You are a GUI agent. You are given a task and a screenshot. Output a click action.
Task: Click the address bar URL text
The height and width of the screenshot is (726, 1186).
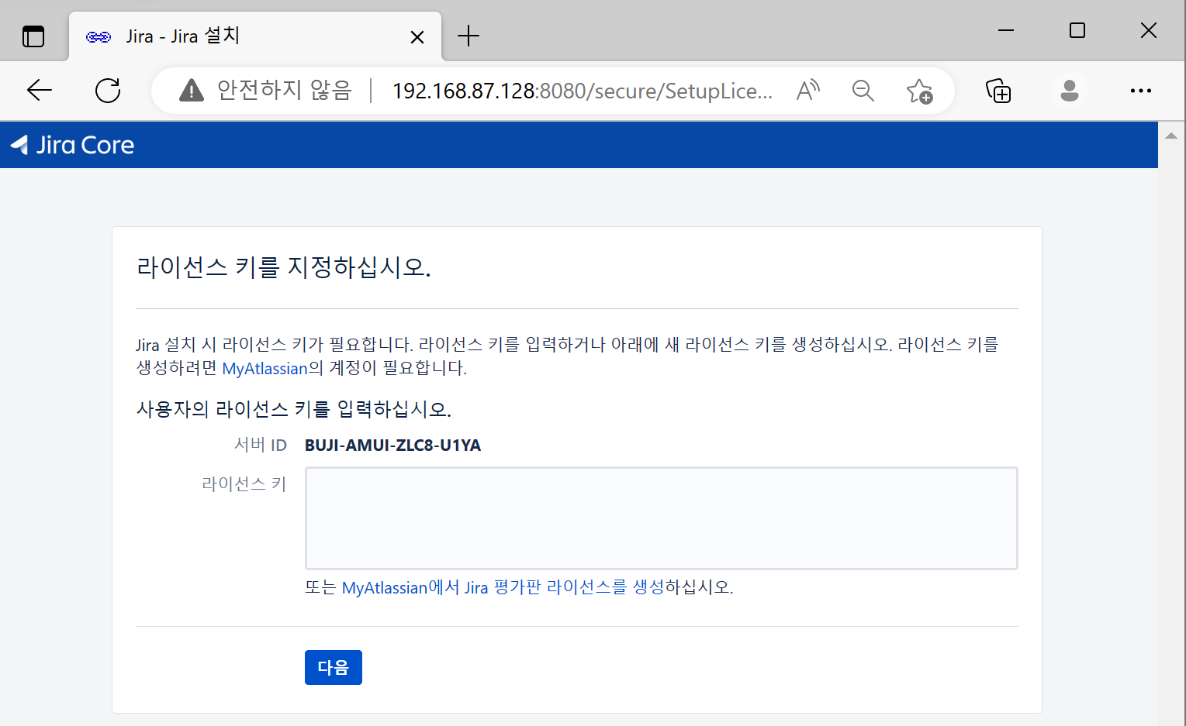coord(582,91)
